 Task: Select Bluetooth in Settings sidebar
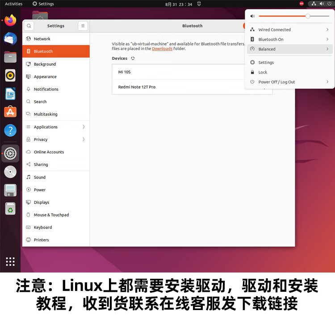point(56,51)
